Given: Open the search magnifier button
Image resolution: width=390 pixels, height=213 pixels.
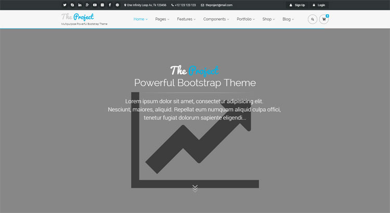Looking at the screenshot, I should pyautogui.click(x=312, y=19).
